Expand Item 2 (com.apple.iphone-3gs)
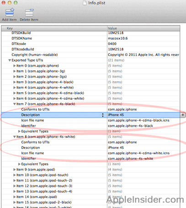The image size is (186, 208). click(x=15, y=77)
